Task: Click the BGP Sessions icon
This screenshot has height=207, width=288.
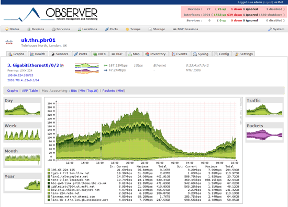Action: pos(175,29)
